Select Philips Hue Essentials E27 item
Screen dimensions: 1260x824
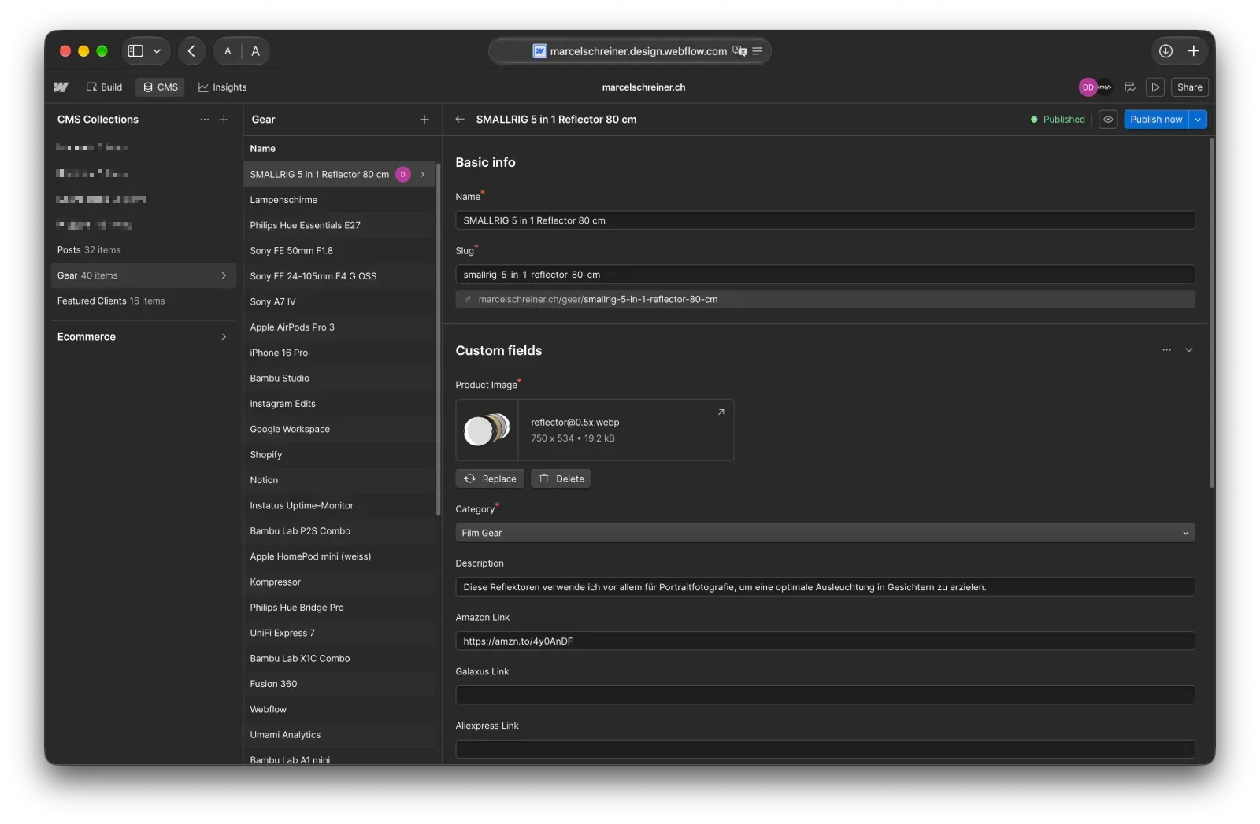339,225
